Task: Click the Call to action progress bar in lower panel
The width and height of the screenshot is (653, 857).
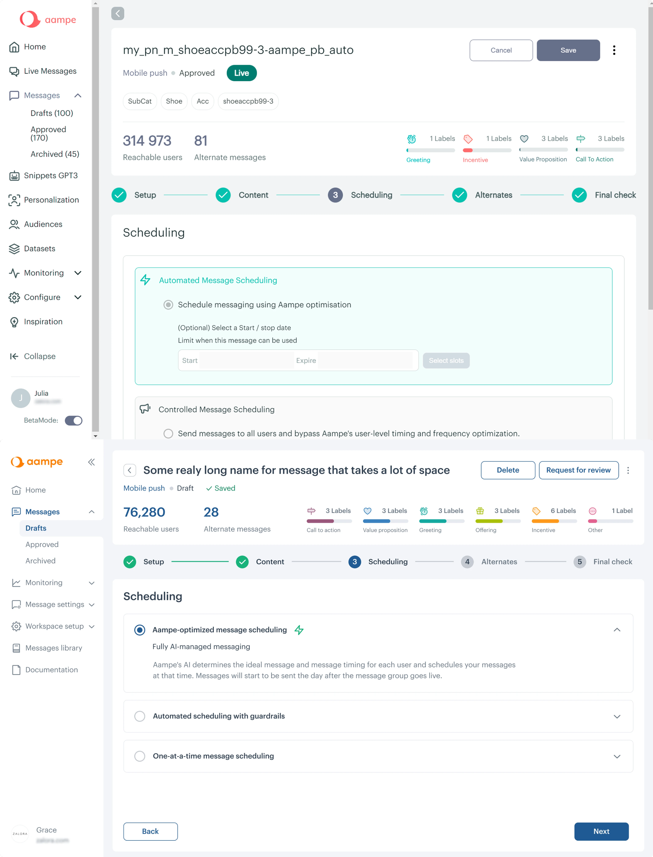Action: (x=329, y=521)
